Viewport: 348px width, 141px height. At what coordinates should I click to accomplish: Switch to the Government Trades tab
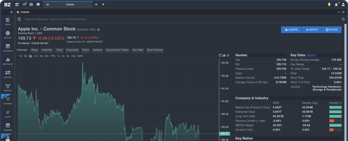pyautogui.click(x=117, y=50)
